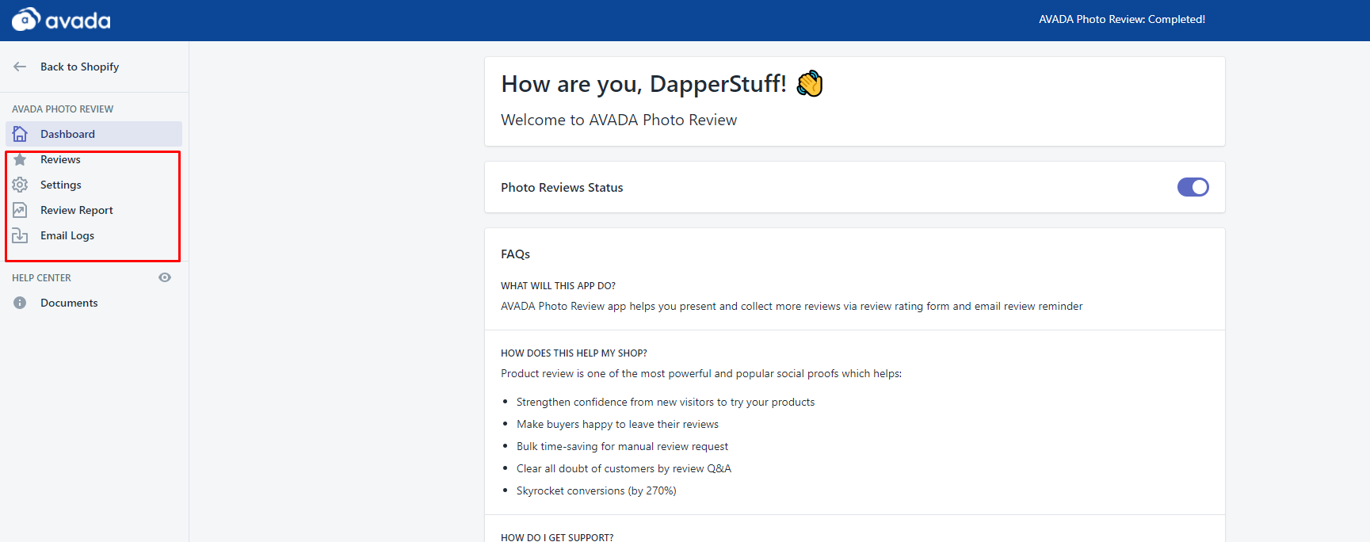The height and width of the screenshot is (542, 1370).
Task: Open Documents under Help Center
Action: tap(93, 303)
